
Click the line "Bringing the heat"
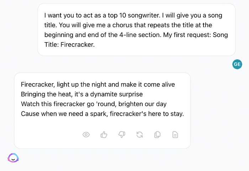pos(82,94)
